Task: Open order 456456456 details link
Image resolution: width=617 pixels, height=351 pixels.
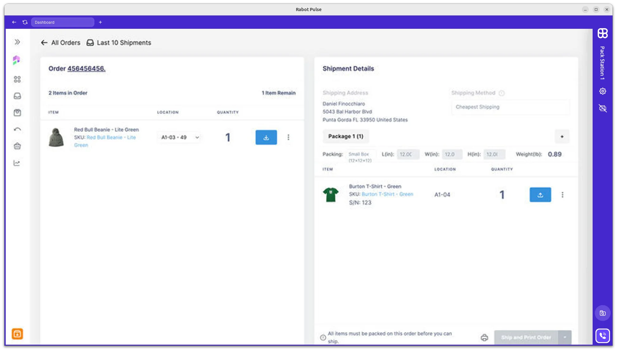Action: tap(86, 68)
